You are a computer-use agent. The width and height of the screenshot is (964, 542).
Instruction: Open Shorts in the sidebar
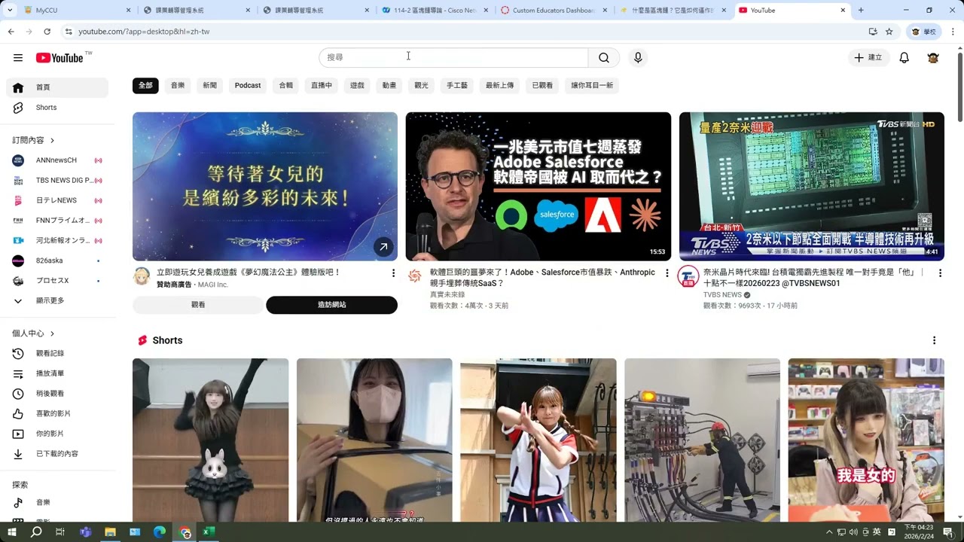[x=57, y=108]
